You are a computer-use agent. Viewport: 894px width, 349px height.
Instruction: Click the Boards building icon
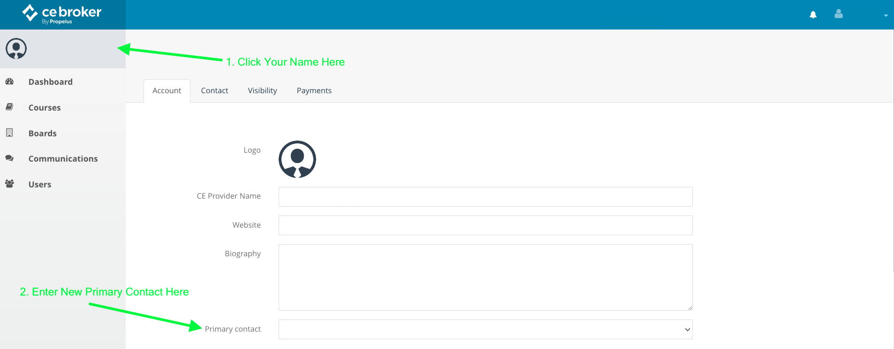pos(9,133)
